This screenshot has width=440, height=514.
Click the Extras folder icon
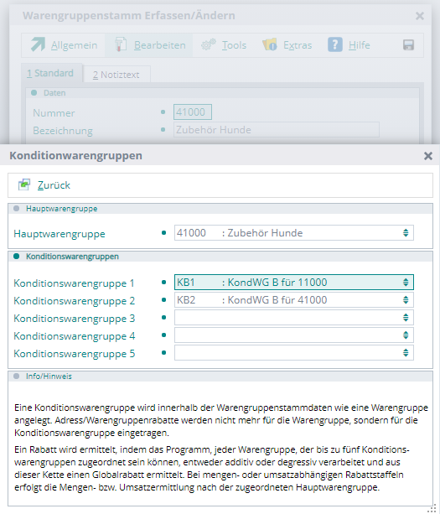pyautogui.click(x=270, y=44)
